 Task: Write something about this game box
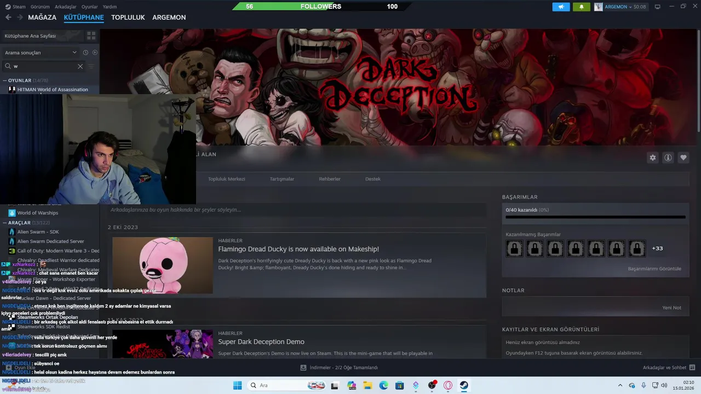pyautogui.click(x=297, y=210)
